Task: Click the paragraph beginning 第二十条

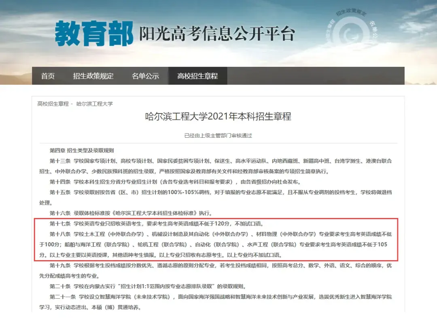Action: (148, 286)
